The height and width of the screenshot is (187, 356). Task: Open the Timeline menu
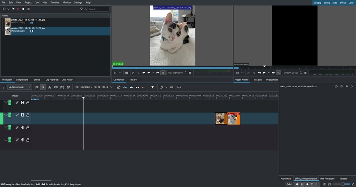tap(55, 2)
